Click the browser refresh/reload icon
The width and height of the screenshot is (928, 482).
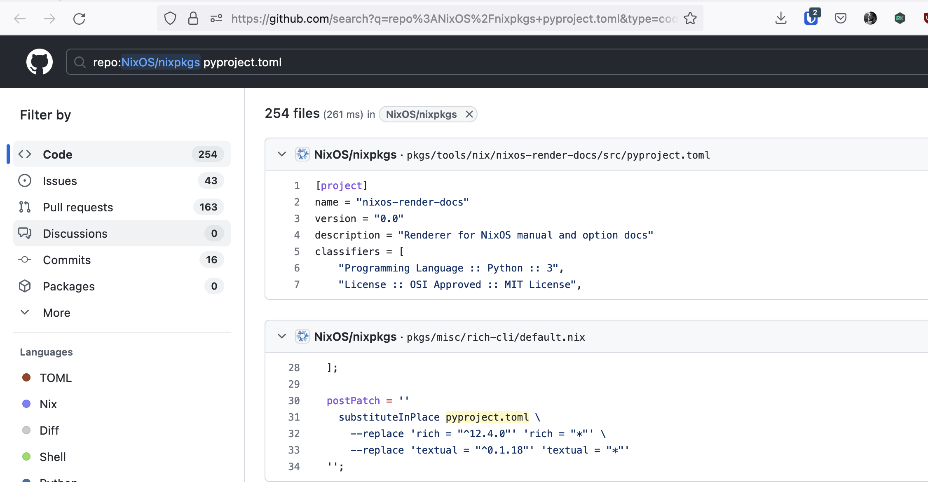pos(79,19)
